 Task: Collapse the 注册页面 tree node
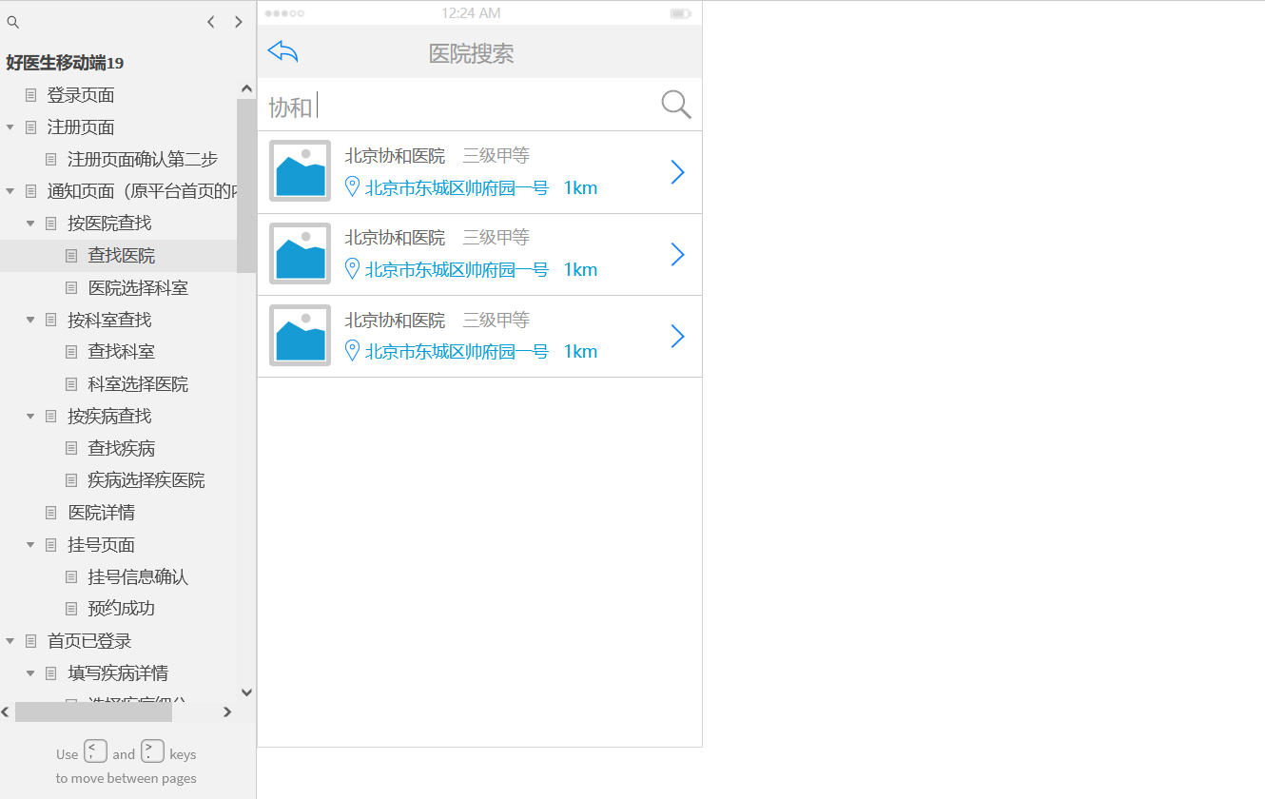tap(10, 127)
